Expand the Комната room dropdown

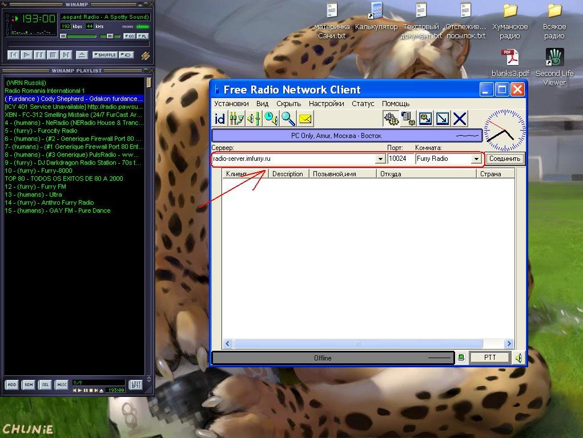pyautogui.click(x=476, y=159)
